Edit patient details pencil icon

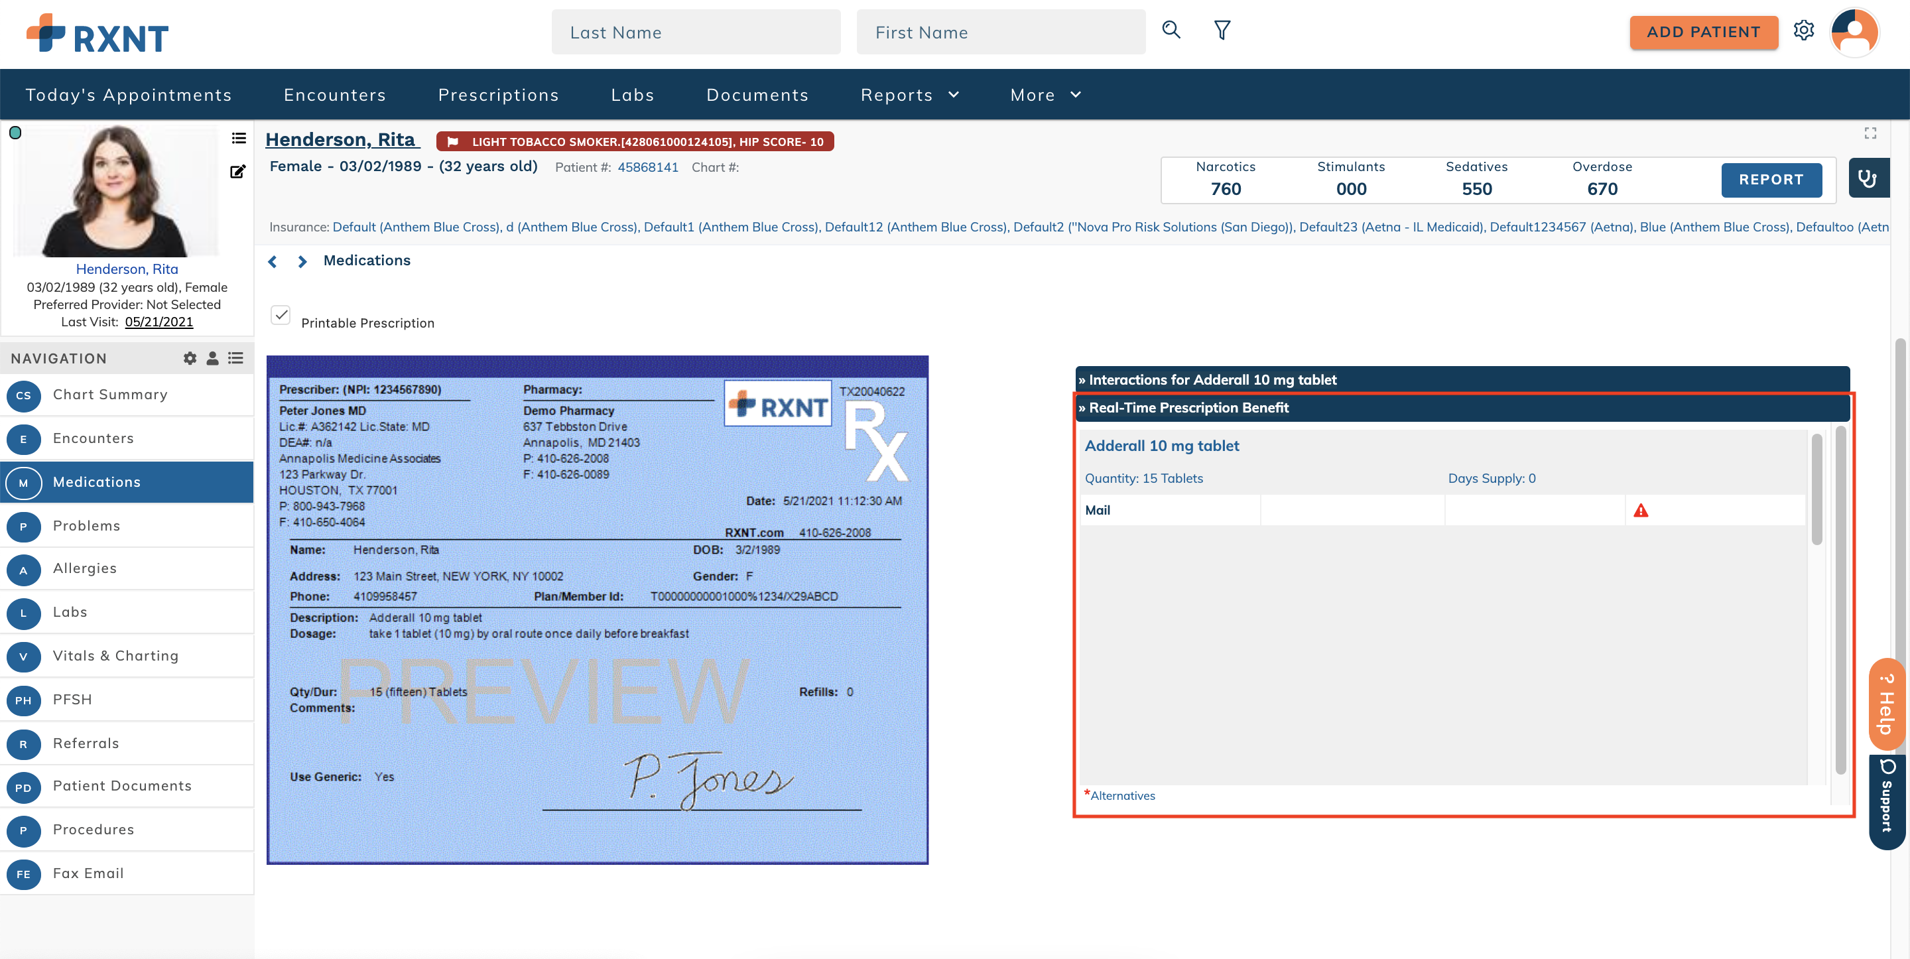tap(237, 171)
